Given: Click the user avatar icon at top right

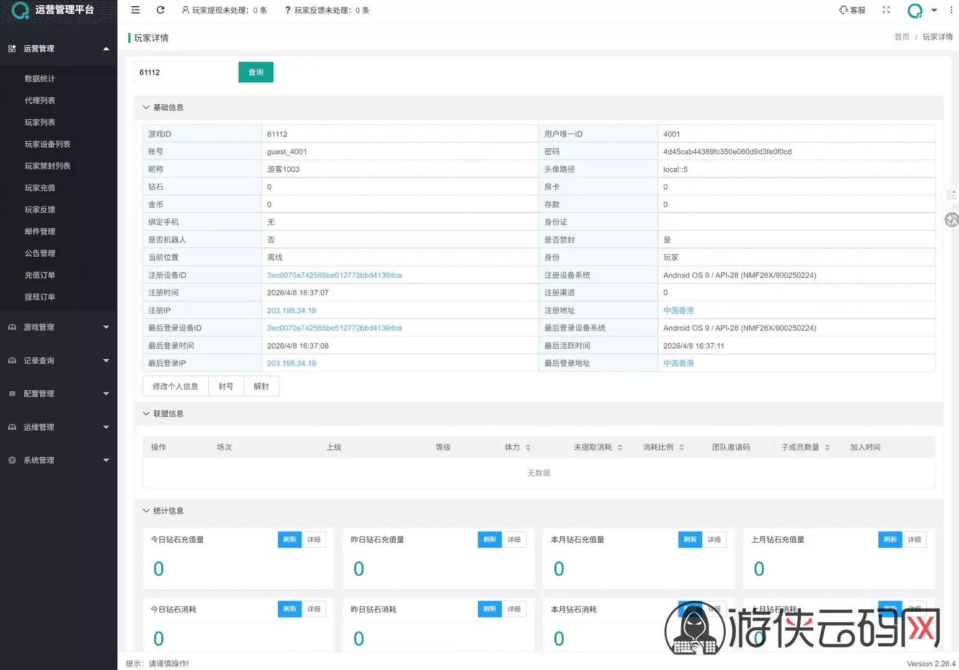Looking at the screenshot, I should (915, 11).
